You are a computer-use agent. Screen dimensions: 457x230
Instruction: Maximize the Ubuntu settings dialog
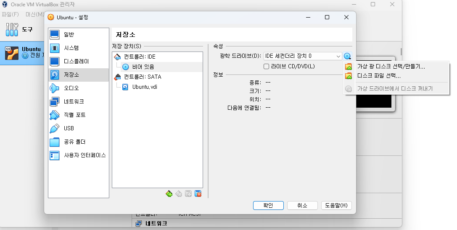click(327, 18)
